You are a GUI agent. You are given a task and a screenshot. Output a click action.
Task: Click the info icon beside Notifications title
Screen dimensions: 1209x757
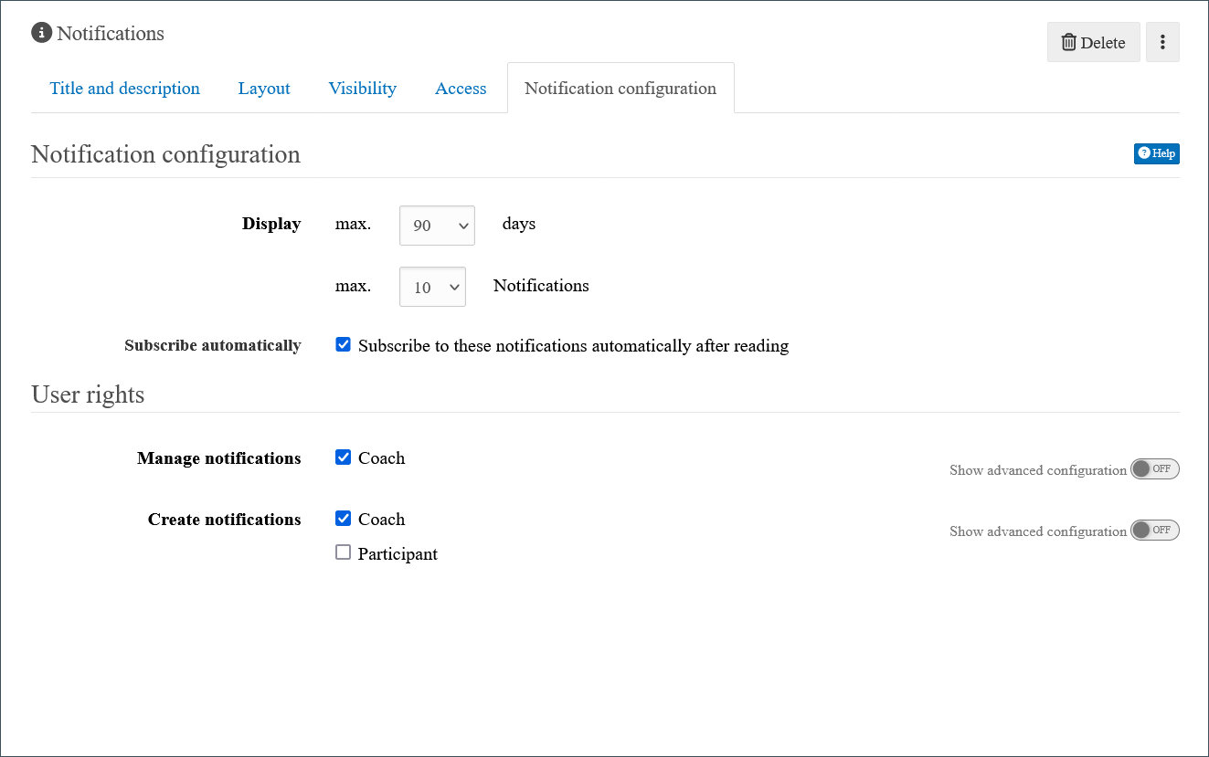[x=41, y=33]
